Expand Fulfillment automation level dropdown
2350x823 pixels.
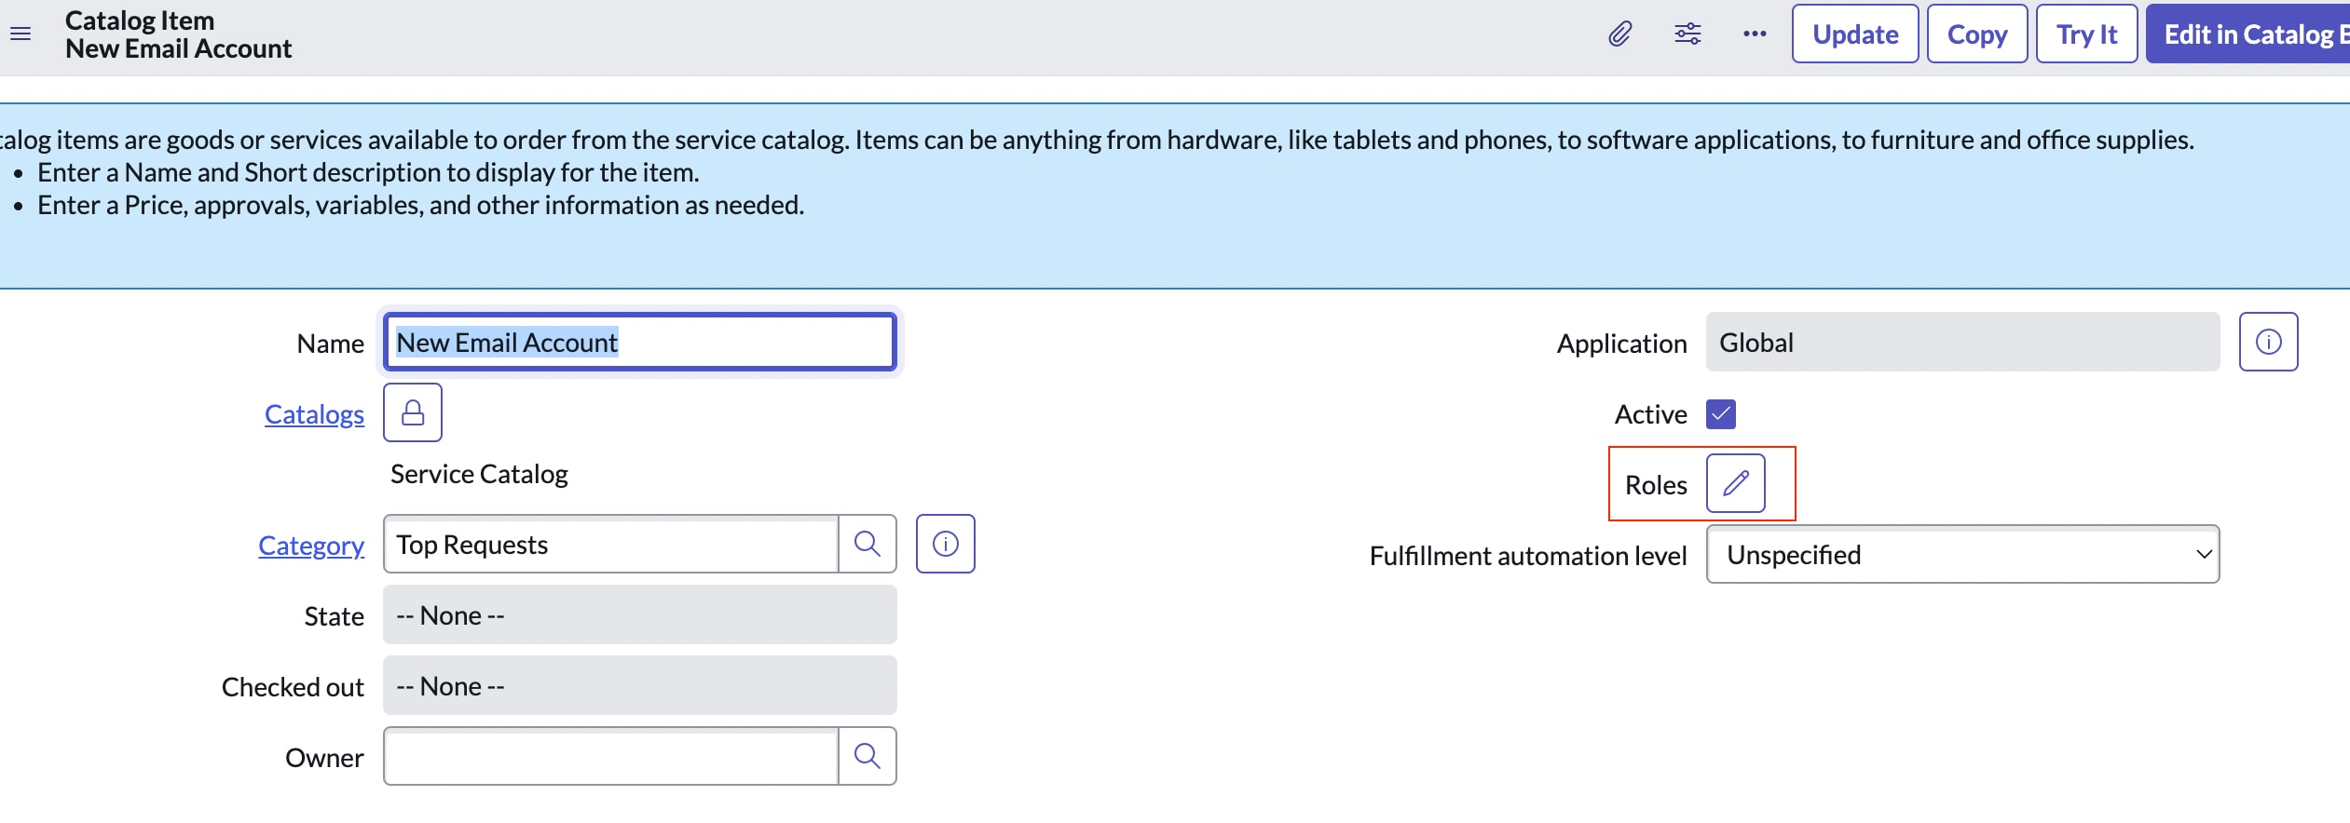point(1963,554)
